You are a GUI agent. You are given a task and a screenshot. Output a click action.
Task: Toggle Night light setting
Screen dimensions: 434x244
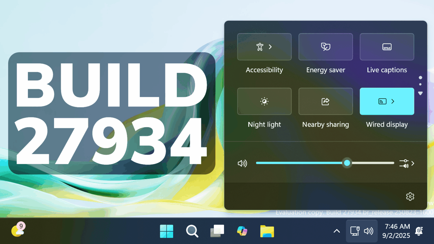264,101
